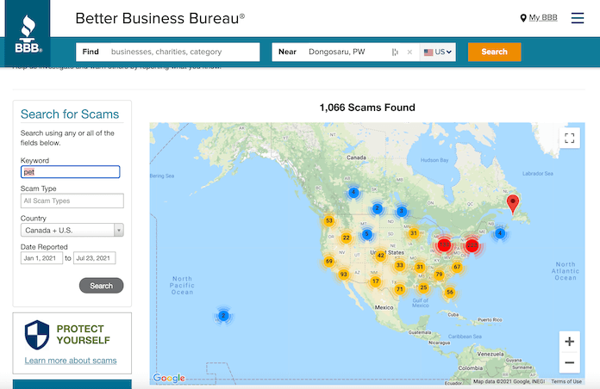
Task: Select the yellow 42 cluster
Action: click(x=380, y=256)
